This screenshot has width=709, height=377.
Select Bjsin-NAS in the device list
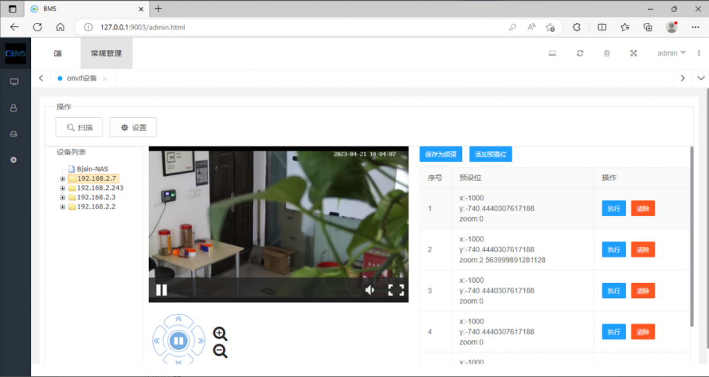pyautogui.click(x=92, y=169)
